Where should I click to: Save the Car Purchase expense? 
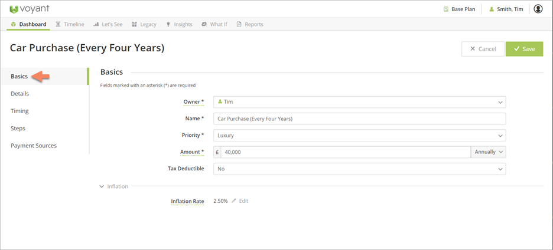pos(525,49)
